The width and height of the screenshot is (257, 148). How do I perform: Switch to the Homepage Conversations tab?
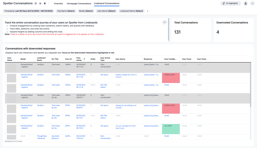click(x=79, y=3)
